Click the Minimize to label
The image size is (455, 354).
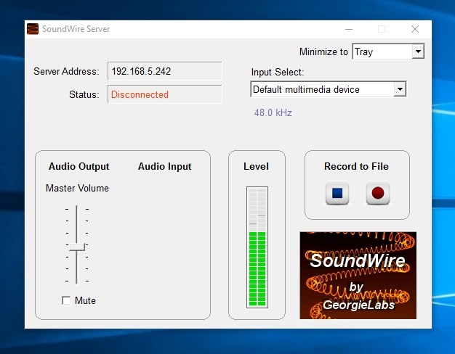click(x=323, y=52)
